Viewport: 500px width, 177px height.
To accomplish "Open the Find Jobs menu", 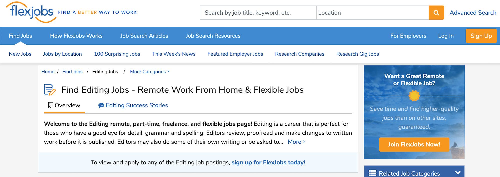I will coord(20,36).
